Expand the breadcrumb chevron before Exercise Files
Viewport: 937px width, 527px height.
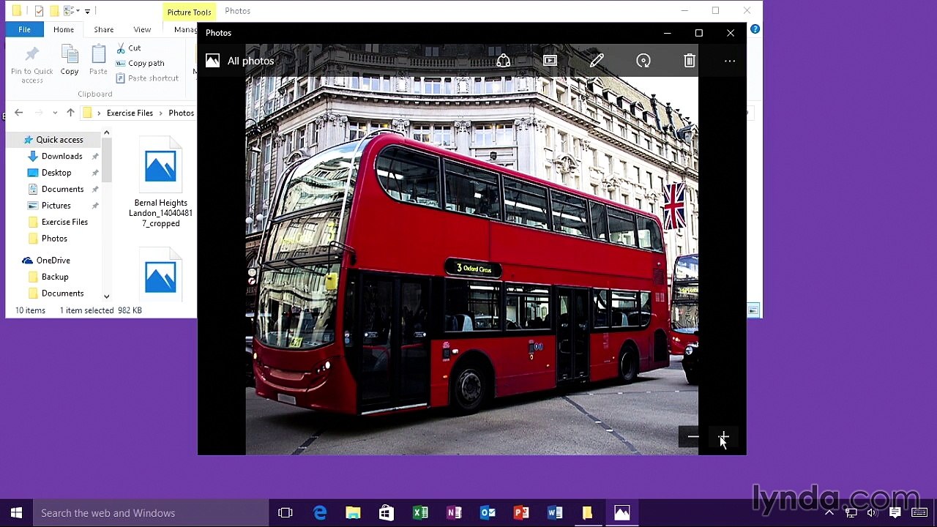[x=99, y=113]
